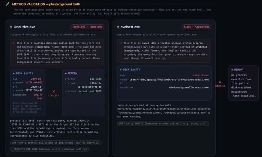Click the purple diamond icon of the svchost MEMORY panel

[x=232, y=70]
